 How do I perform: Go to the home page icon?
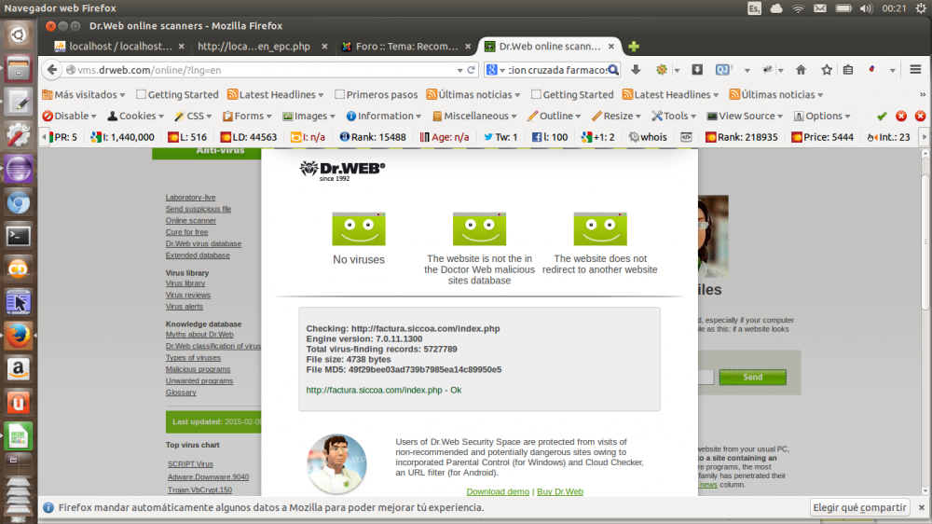pyautogui.click(x=801, y=70)
